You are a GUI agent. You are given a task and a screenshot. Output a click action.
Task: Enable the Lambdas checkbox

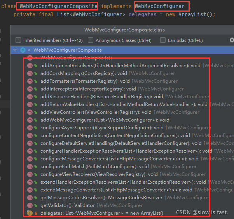pos(162,40)
